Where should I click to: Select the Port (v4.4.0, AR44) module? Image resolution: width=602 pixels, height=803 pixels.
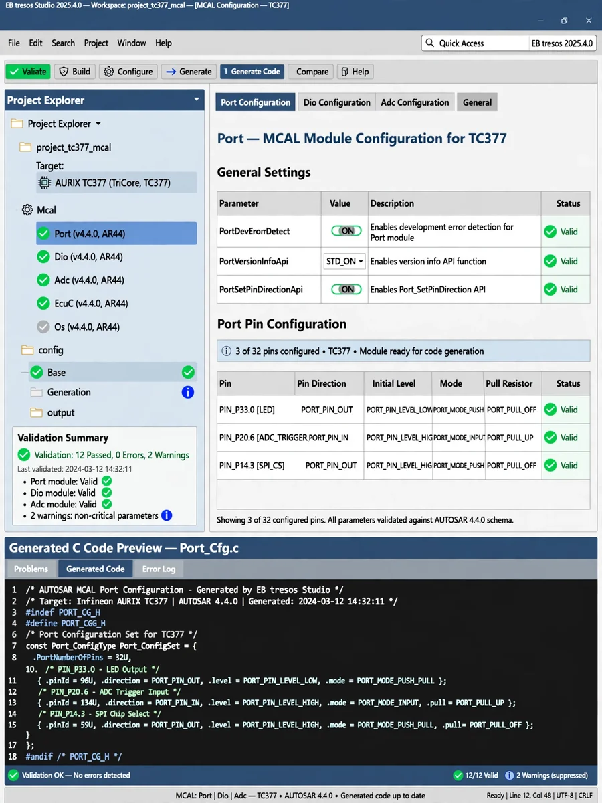pos(116,234)
